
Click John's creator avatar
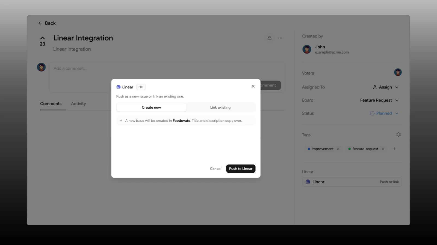tap(307, 49)
